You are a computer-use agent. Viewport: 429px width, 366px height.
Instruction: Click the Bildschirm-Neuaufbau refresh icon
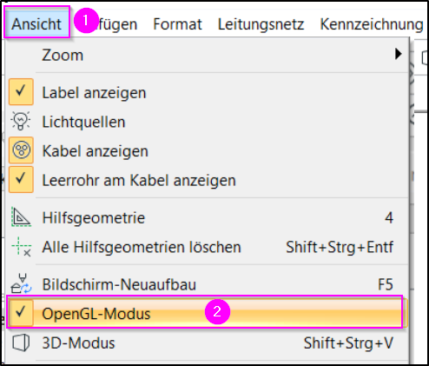[x=21, y=283]
